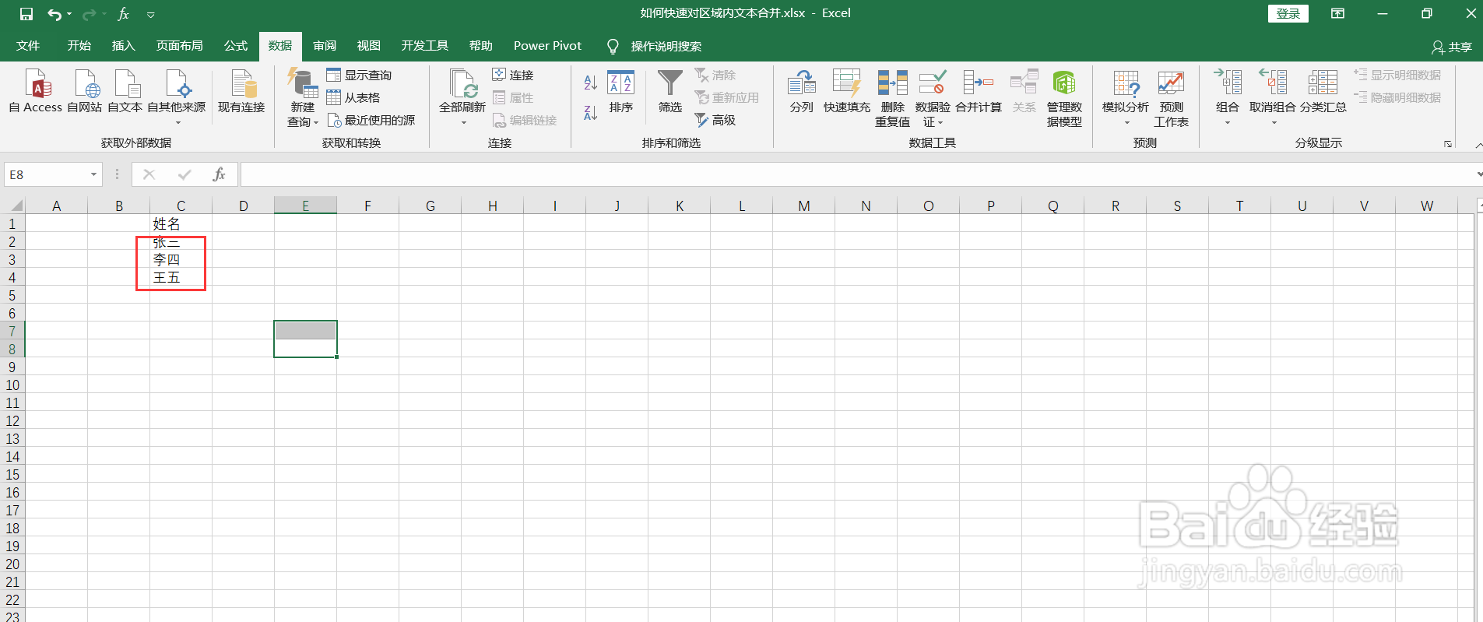This screenshot has height=622, width=1483.
Task: Import data from website (自网站)
Action: pyautogui.click(x=84, y=92)
